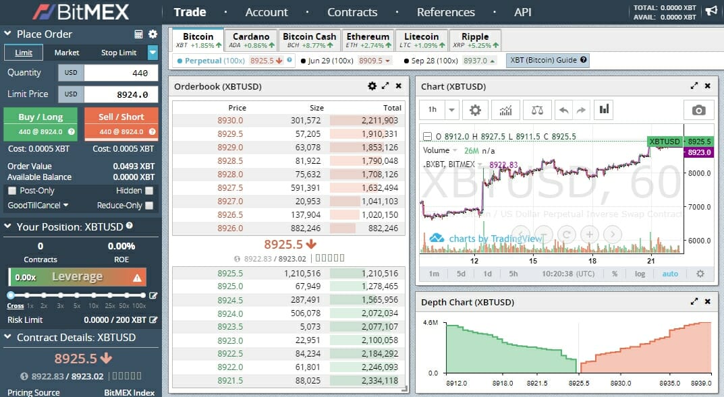Open Contracts menu
This screenshot has width=724, height=397.
coord(352,12)
